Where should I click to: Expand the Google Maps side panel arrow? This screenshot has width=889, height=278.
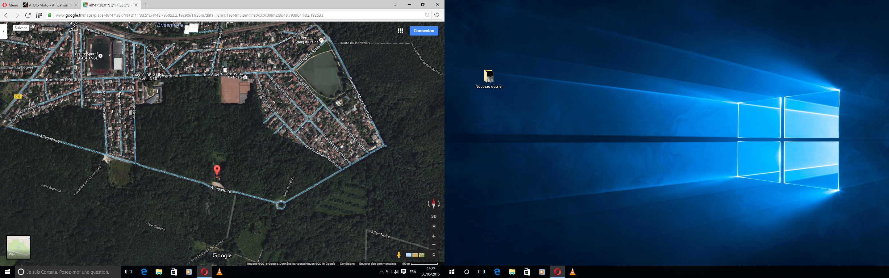point(3,32)
